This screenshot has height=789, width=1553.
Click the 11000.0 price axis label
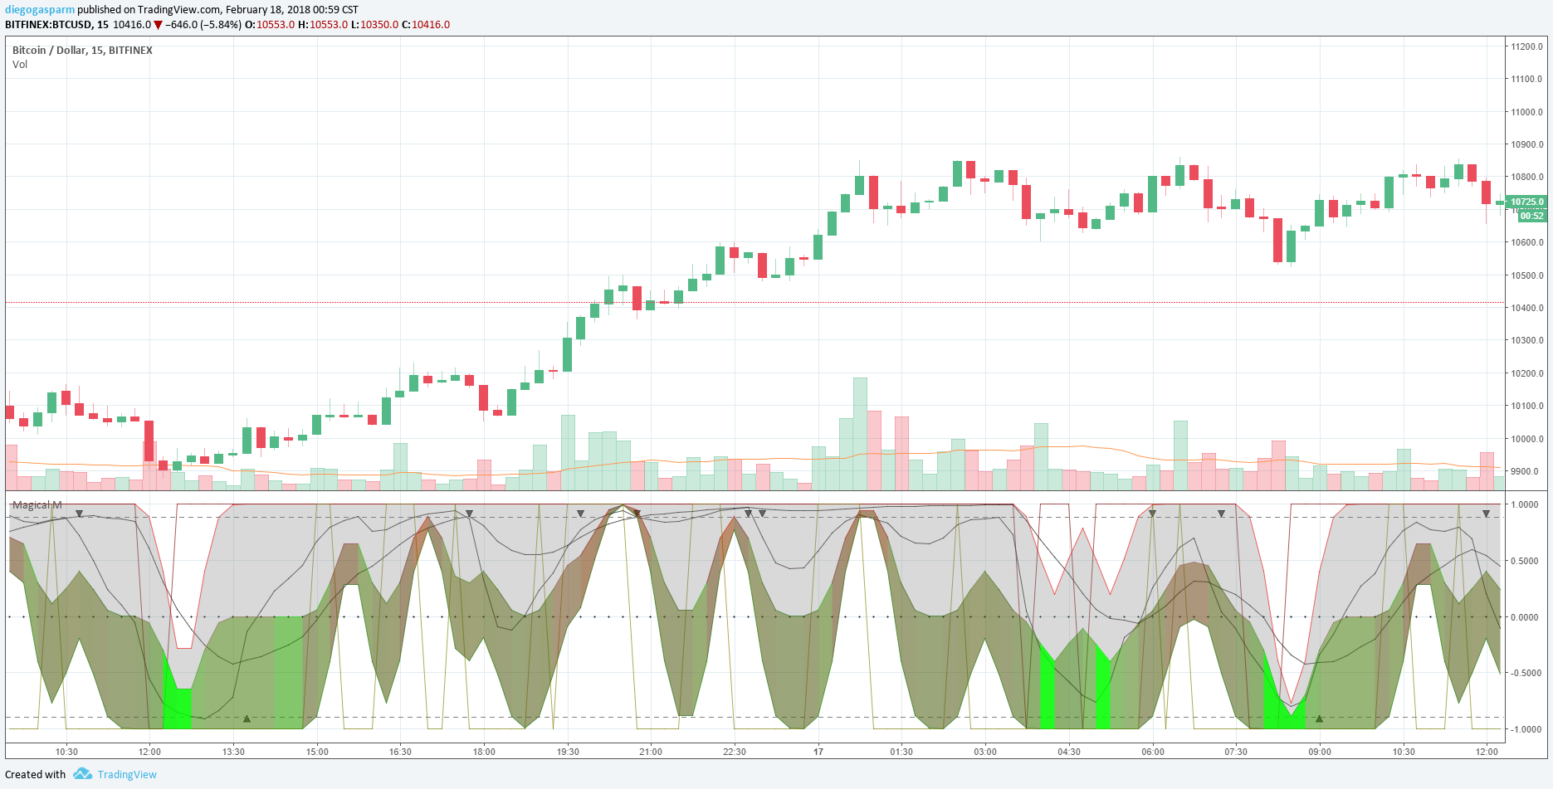click(1526, 112)
